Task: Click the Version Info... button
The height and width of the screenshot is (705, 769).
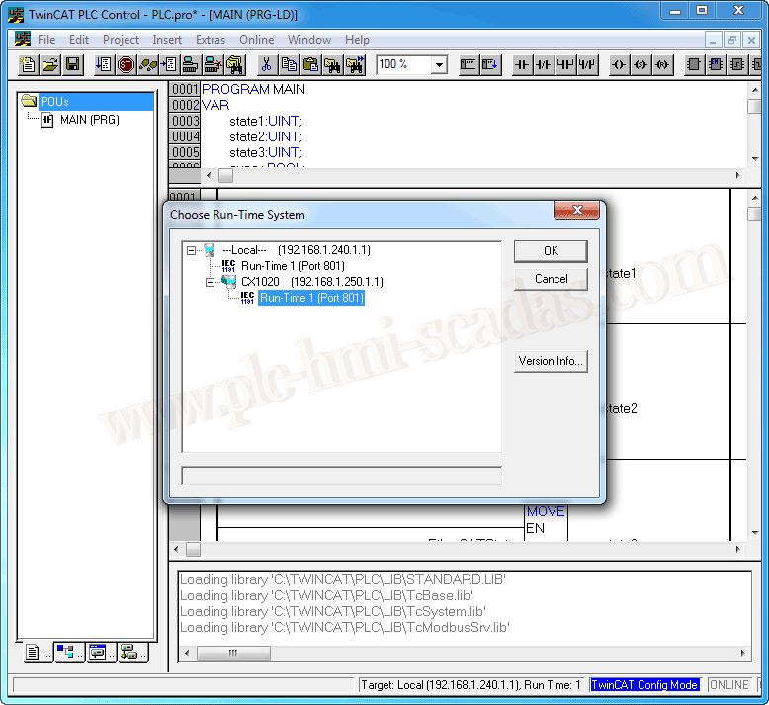Action: (x=550, y=361)
